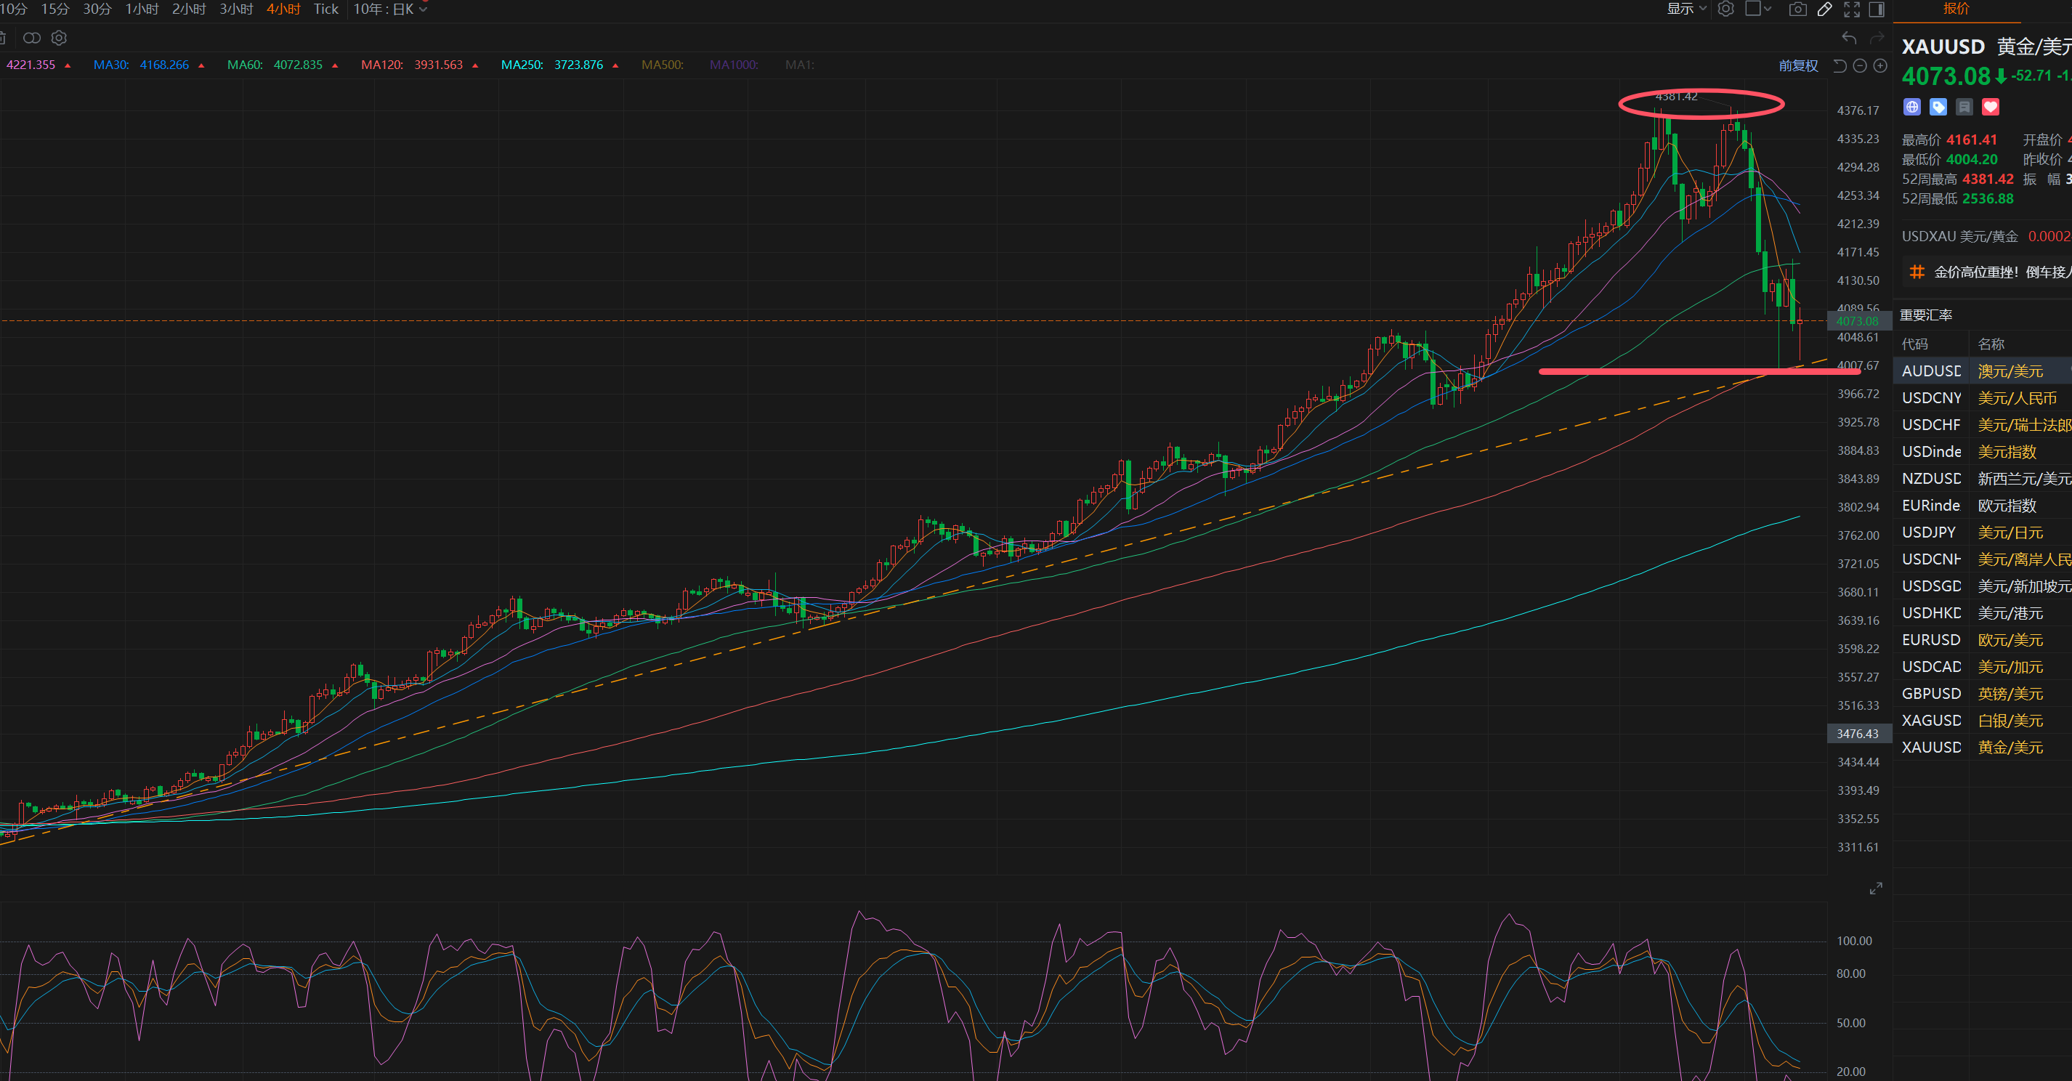Screen dimensions: 2072x1081
Task: Click the blue price tag icon
Action: 1938,107
